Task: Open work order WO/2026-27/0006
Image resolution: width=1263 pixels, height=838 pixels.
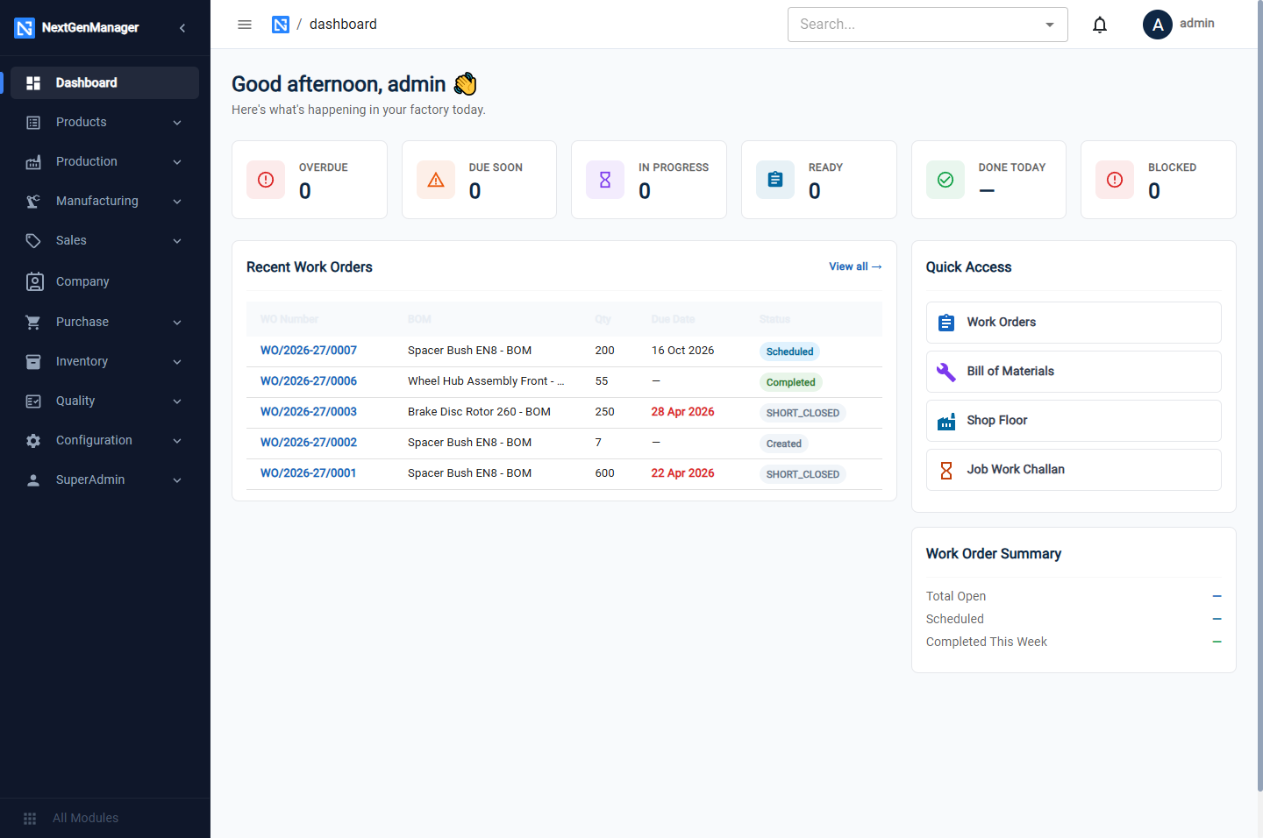Action: pyautogui.click(x=309, y=381)
